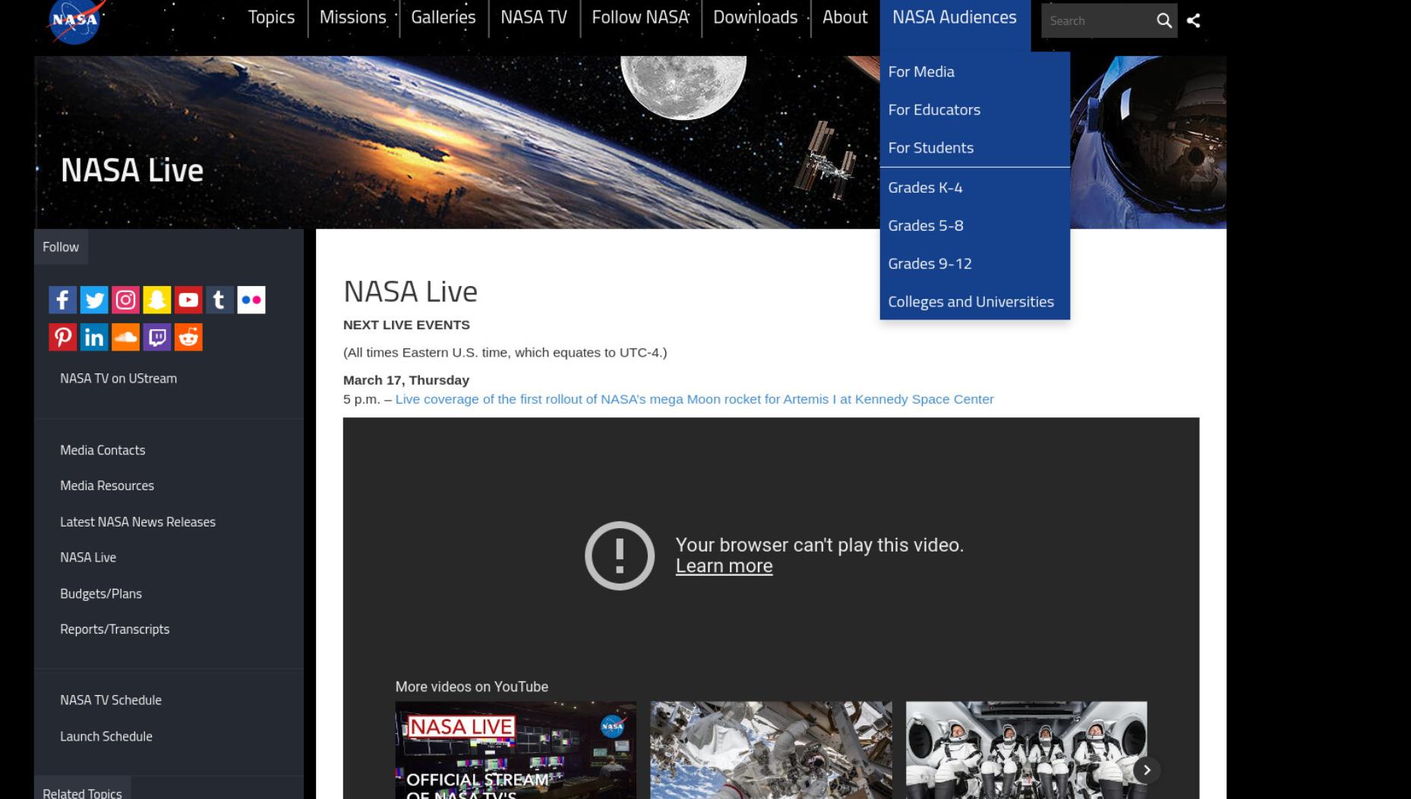Click the share icon beside search
This screenshot has height=799, width=1411.
(1194, 20)
